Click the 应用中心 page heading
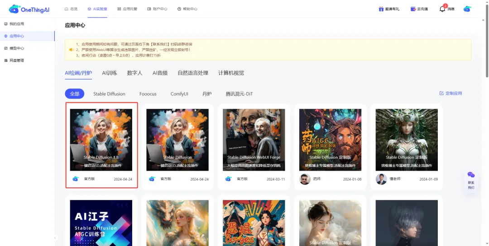 [75, 25]
